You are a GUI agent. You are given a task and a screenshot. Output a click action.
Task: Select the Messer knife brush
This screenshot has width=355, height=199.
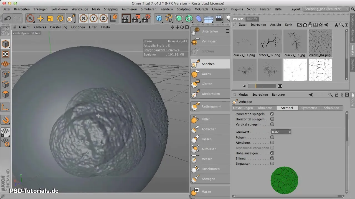tap(210, 159)
